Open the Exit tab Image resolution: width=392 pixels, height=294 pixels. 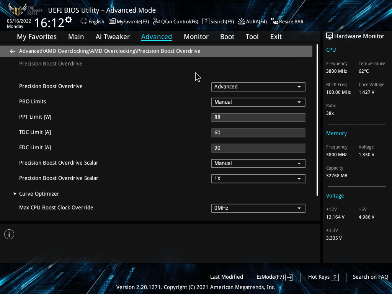pos(276,37)
